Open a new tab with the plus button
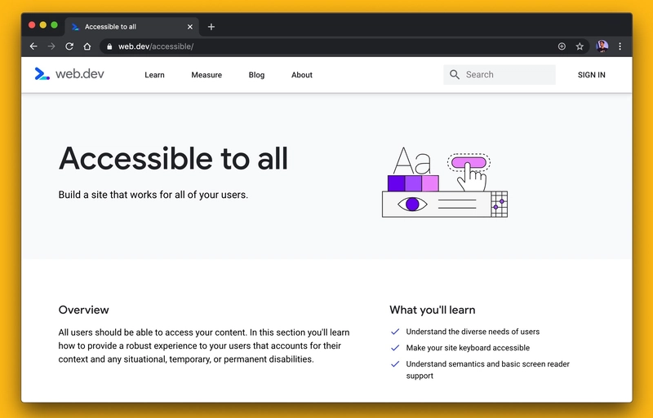The width and height of the screenshot is (653, 418). (x=211, y=27)
